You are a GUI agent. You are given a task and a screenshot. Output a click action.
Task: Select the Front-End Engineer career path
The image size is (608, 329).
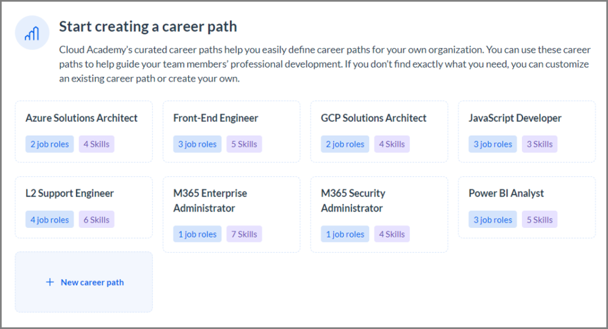coord(232,131)
